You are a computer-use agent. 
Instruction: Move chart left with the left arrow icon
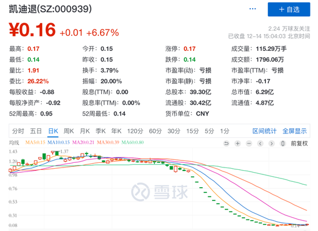click(x=260, y=144)
